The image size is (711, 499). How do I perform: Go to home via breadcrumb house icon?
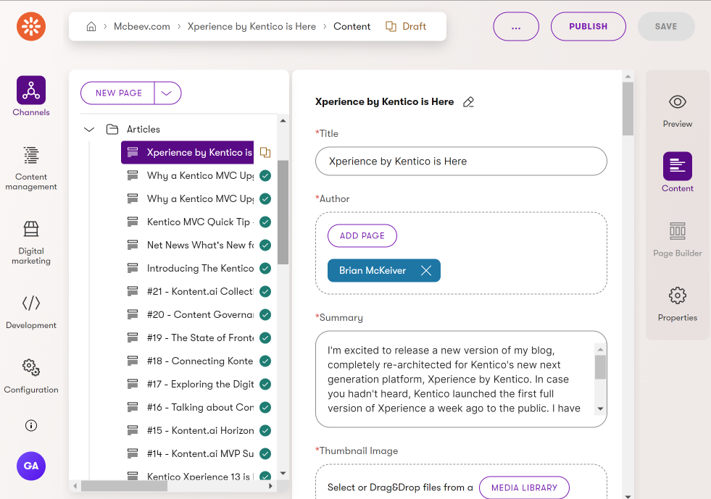tap(91, 26)
